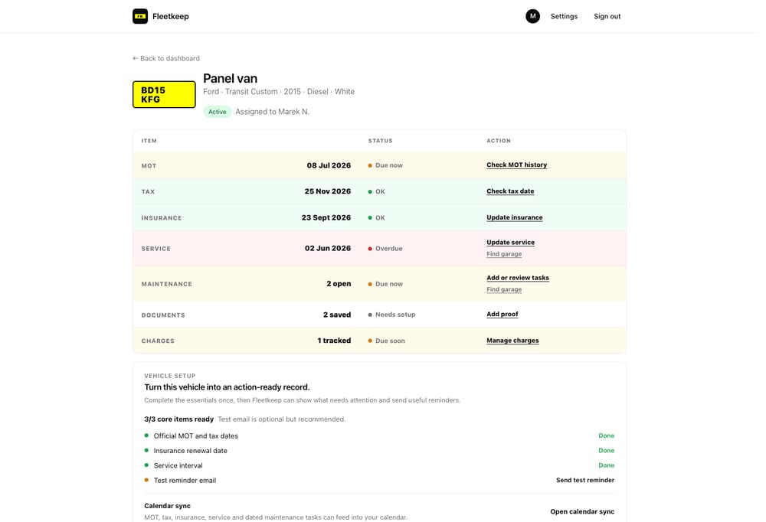This screenshot has height=522, width=766.
Task: Click the Fleetkeep logo icon
Action: coord(139,16)
